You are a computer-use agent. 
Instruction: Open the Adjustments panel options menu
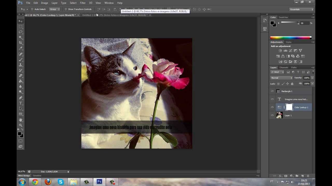pyautogui.click(x=313, y=42)
